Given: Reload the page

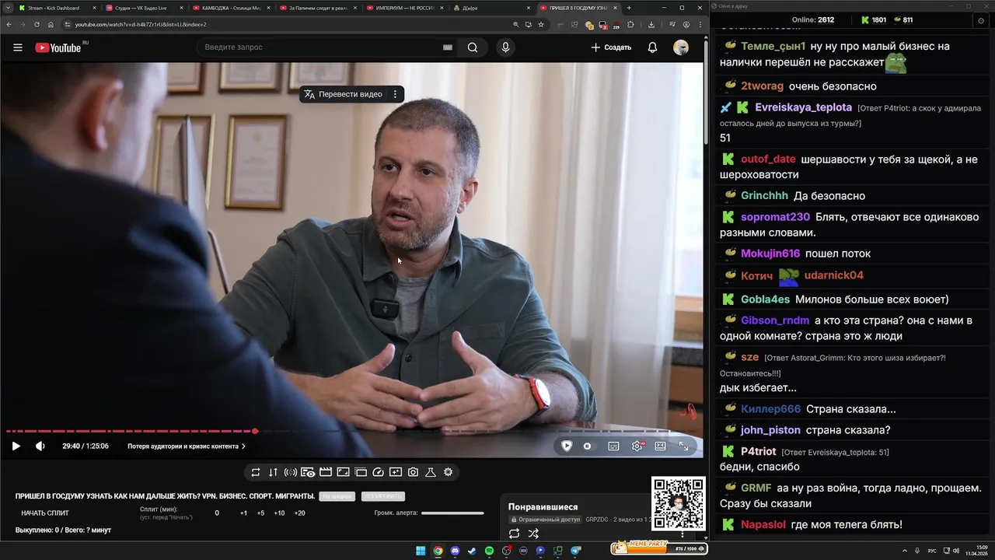Looking at the screenshot, I should 37,24.
